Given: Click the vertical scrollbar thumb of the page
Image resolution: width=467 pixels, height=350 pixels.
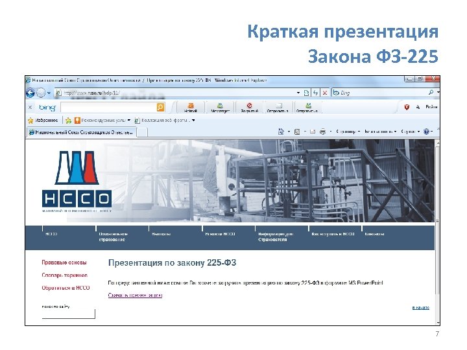Looking at the screenshot, I should [x=438, y=220].
